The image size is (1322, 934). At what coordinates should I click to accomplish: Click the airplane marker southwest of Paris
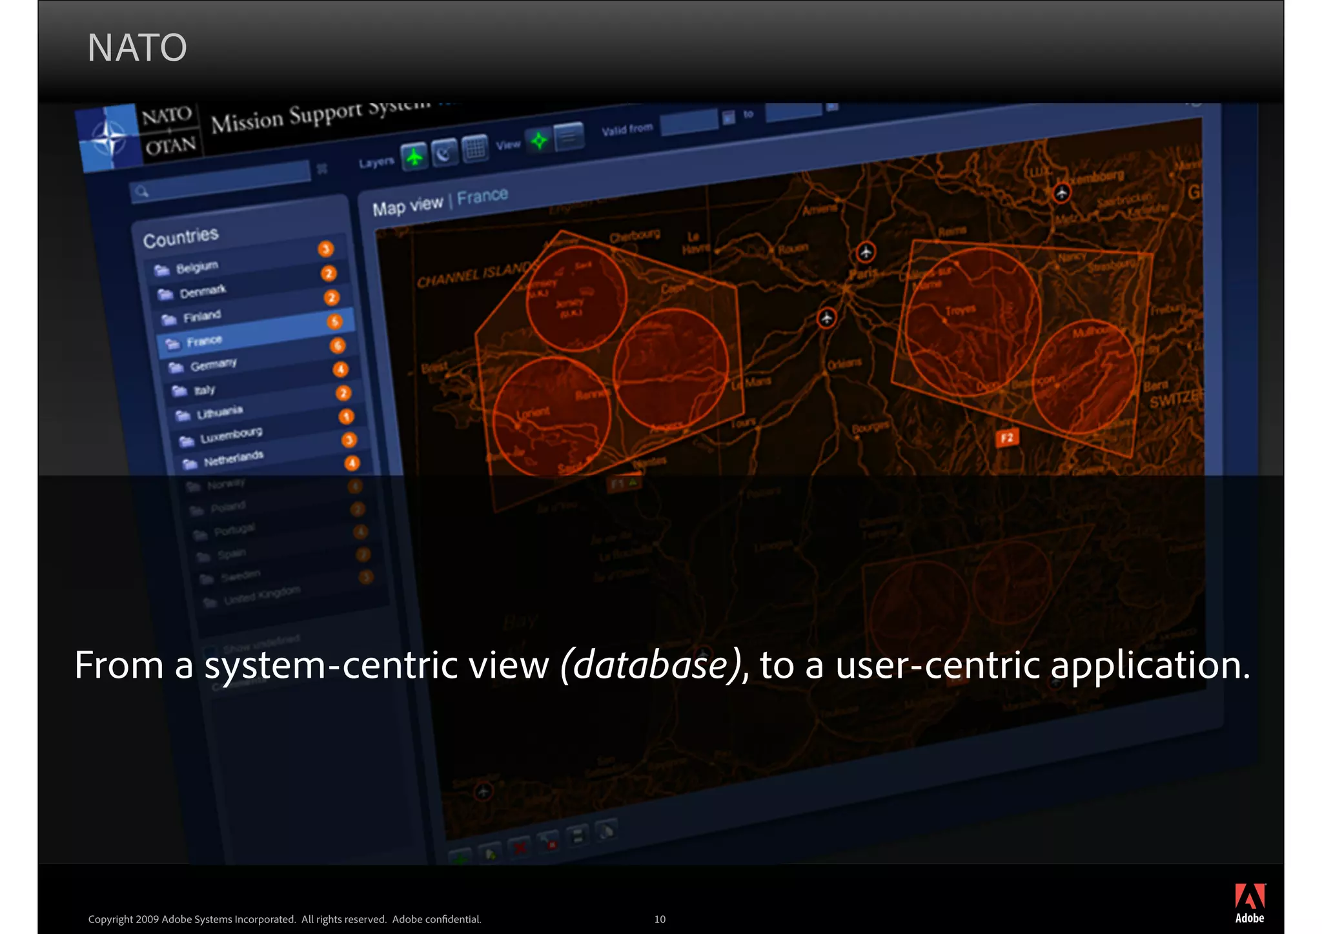tap(827, 318)
